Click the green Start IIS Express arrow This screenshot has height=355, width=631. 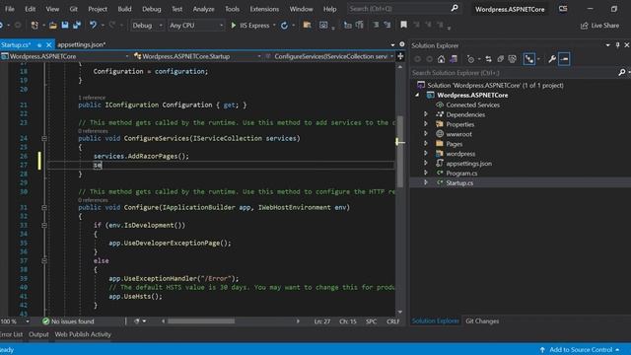click(x=233, y=26)
